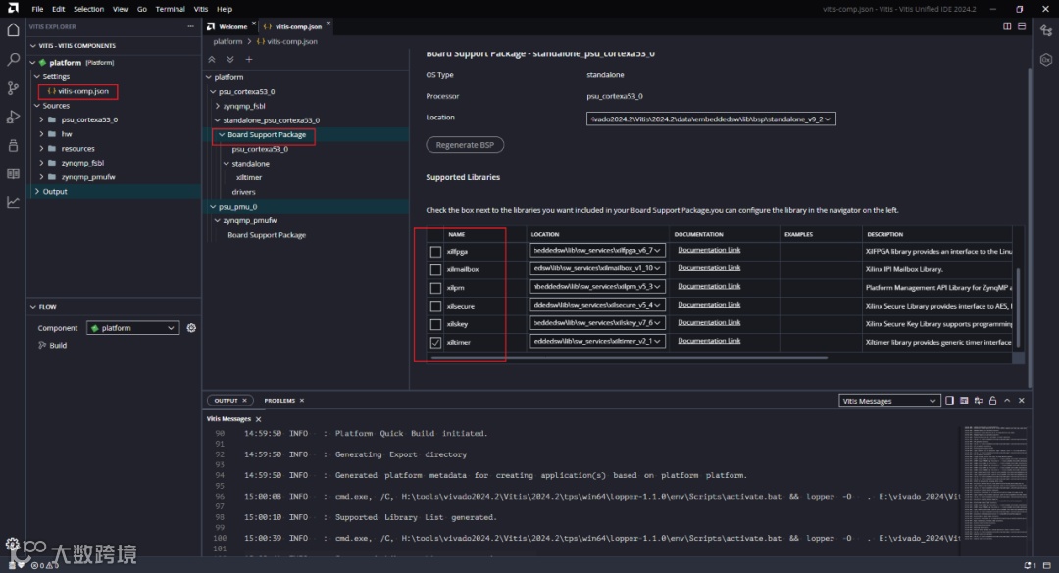Open the BSP Location dropdown

pyautogui.click(x=711, y=119)
